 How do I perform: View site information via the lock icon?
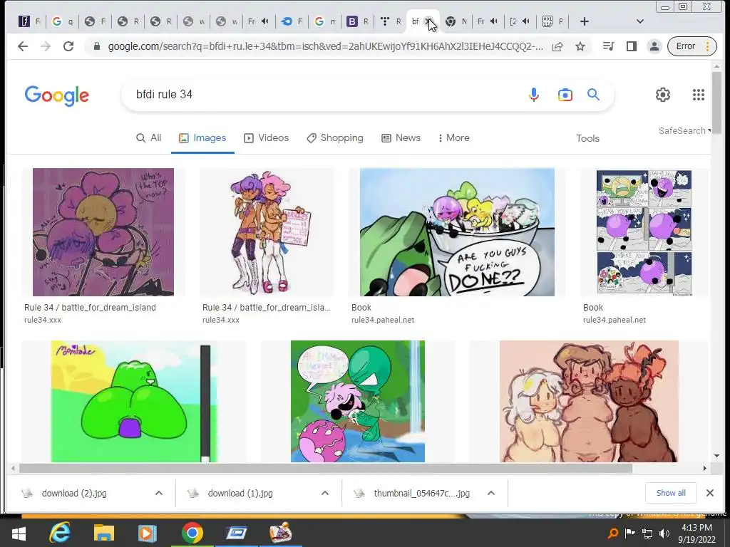pos(97,46)
